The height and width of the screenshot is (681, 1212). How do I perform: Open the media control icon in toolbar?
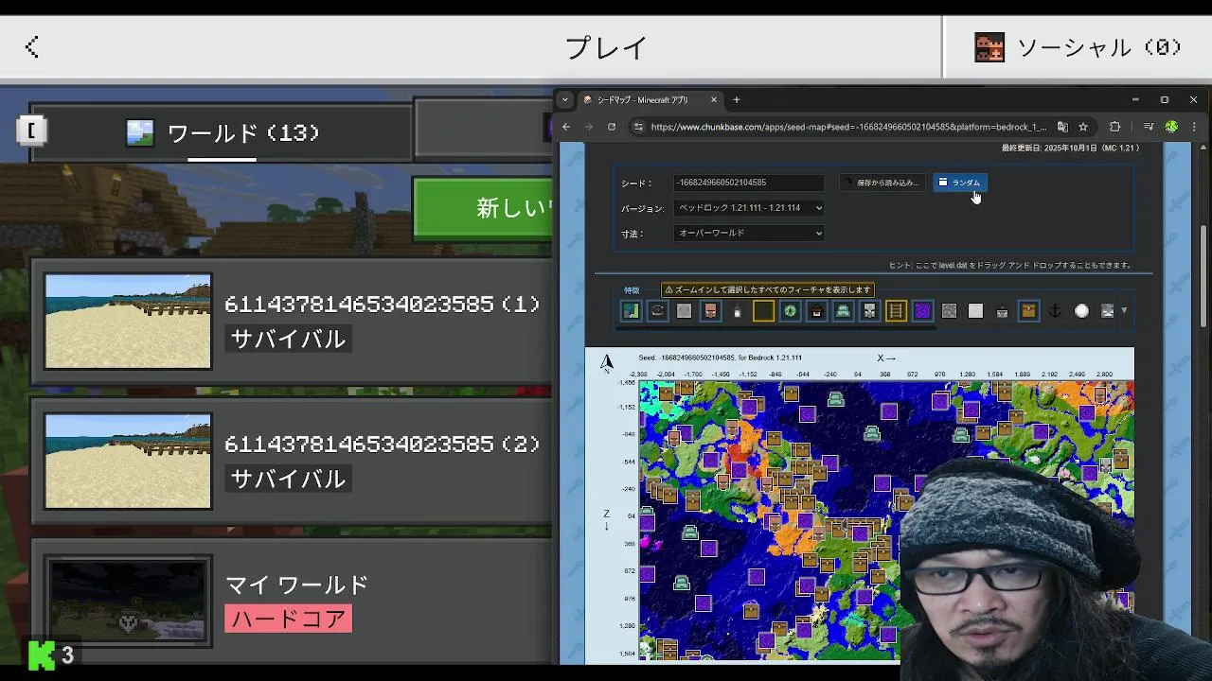coord(1148,127)
